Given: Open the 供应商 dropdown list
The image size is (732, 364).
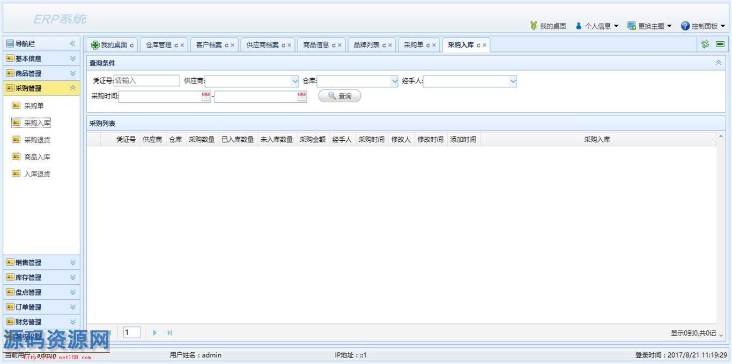Looking at the screenshot, I should 294,81.
